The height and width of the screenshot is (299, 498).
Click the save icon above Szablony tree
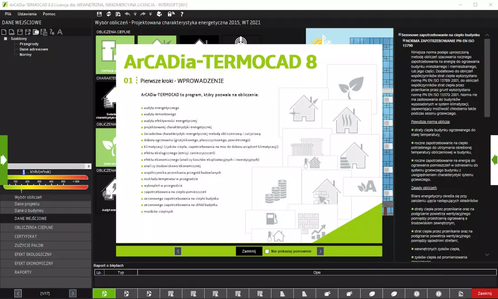point(19,32)
